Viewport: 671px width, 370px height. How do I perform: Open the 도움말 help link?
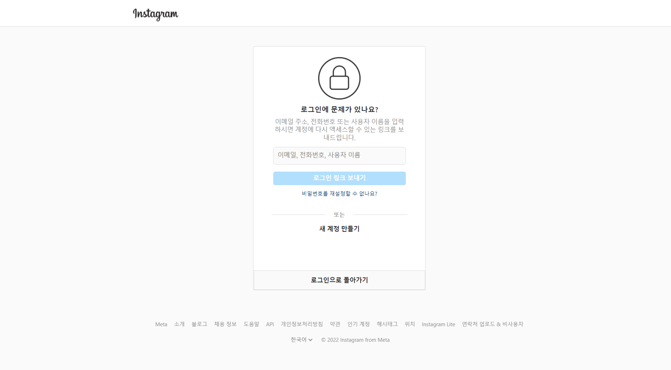(252, 324)
